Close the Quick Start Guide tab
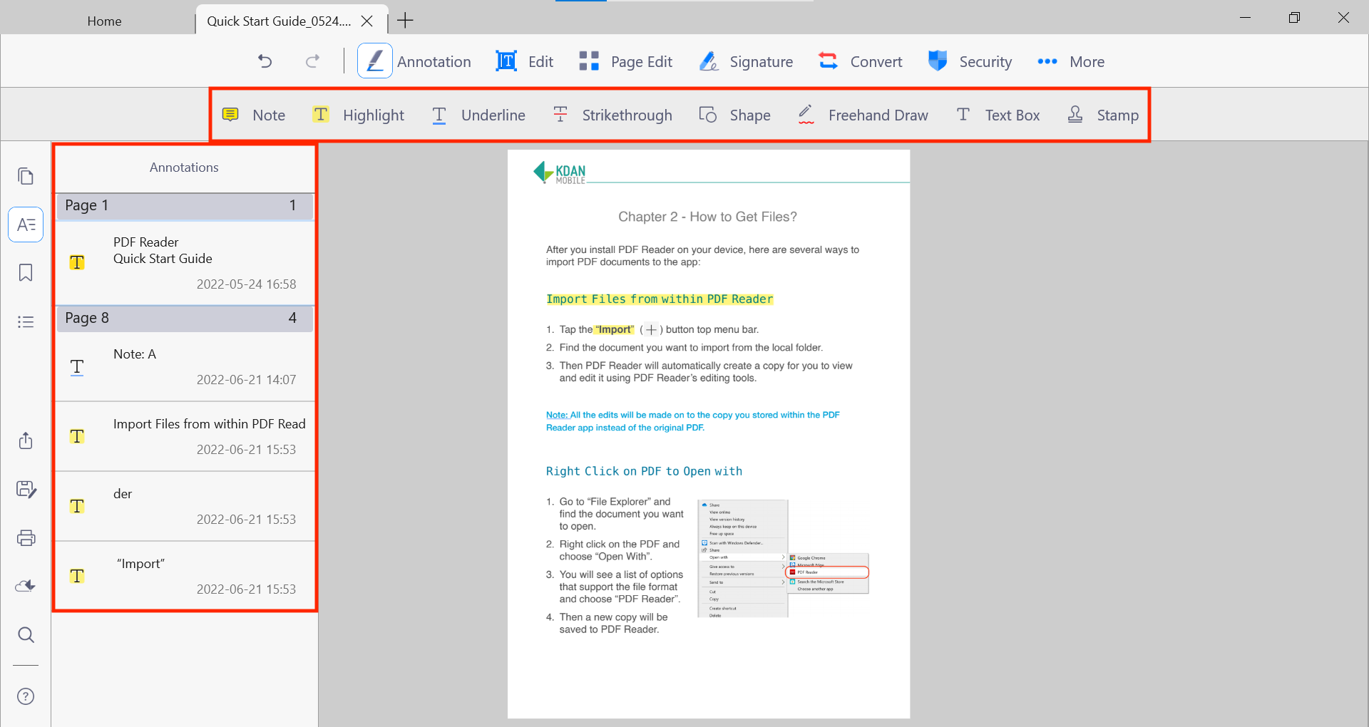This screenshot has width=1369, height=727. (x=366, y=21)
